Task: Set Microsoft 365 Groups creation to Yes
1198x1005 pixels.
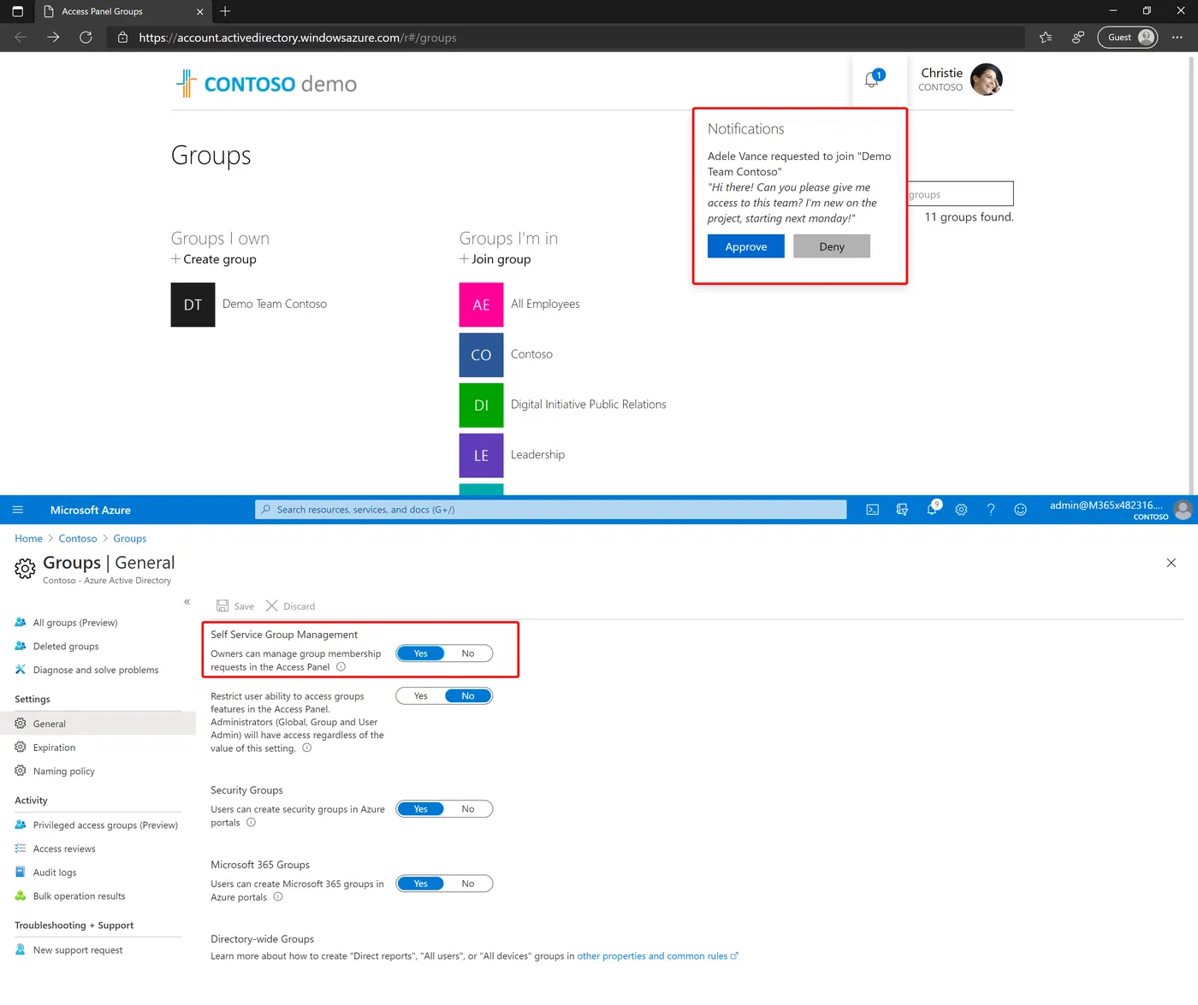Action: point(420,884)
